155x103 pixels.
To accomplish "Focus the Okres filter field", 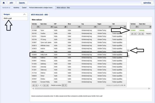I will tap(73, 27).
